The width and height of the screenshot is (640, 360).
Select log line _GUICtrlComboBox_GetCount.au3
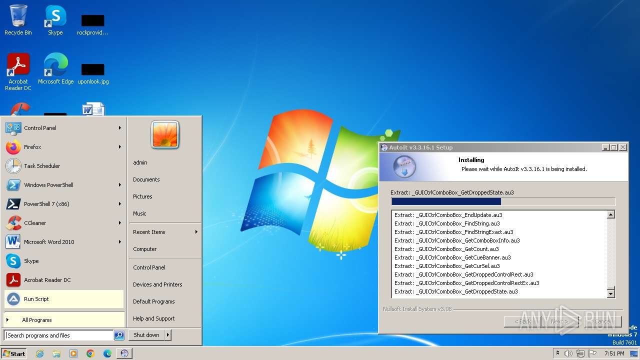tap(446, 249)
